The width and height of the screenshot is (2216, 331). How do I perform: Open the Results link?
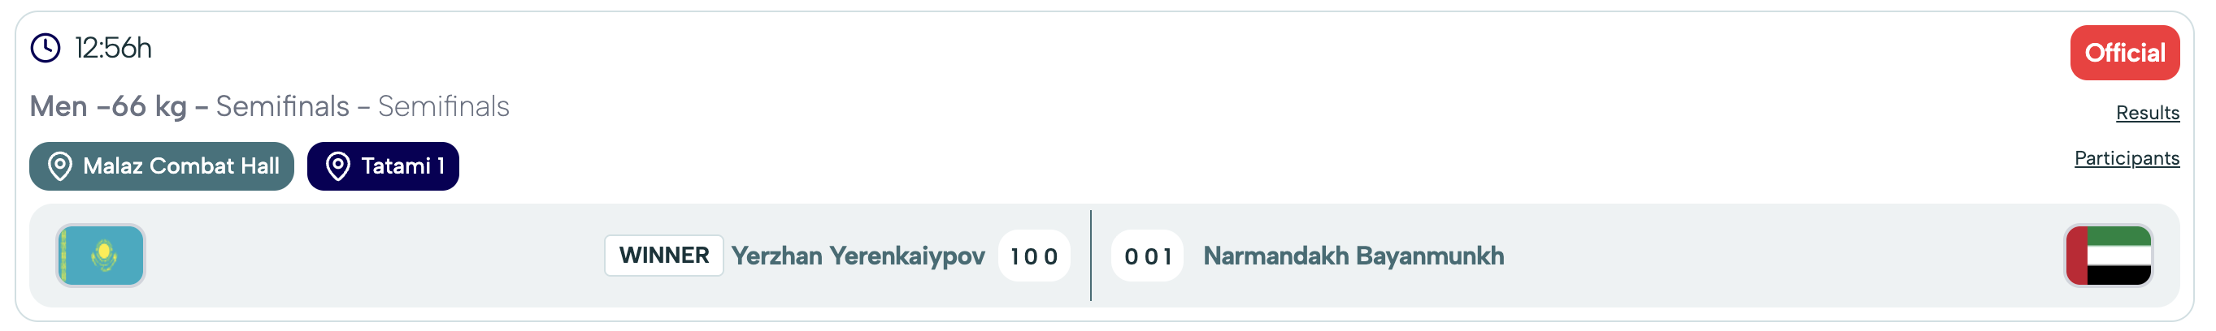pos(2147,114)
